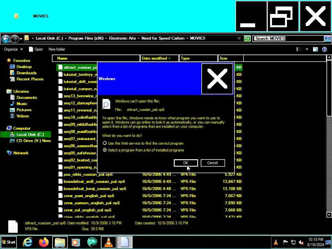Click the folder icon in address bar
The width and height of the screenshot is (332, 249).
[27, 38]
